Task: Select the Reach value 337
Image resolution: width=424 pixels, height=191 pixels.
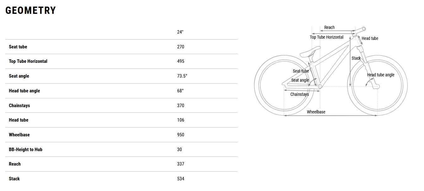Action: pos(180,164)
